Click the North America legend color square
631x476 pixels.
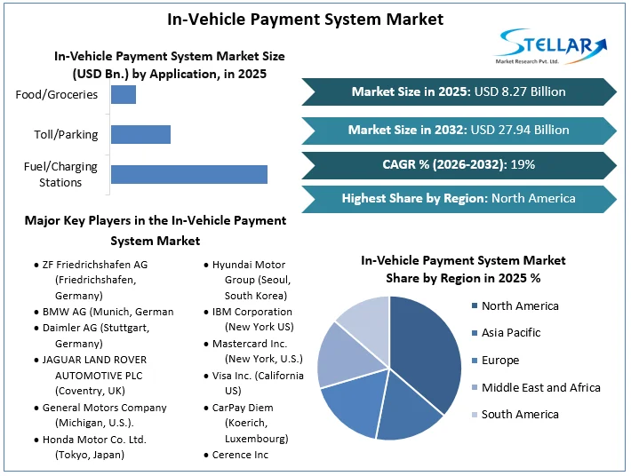click(475, 306)
